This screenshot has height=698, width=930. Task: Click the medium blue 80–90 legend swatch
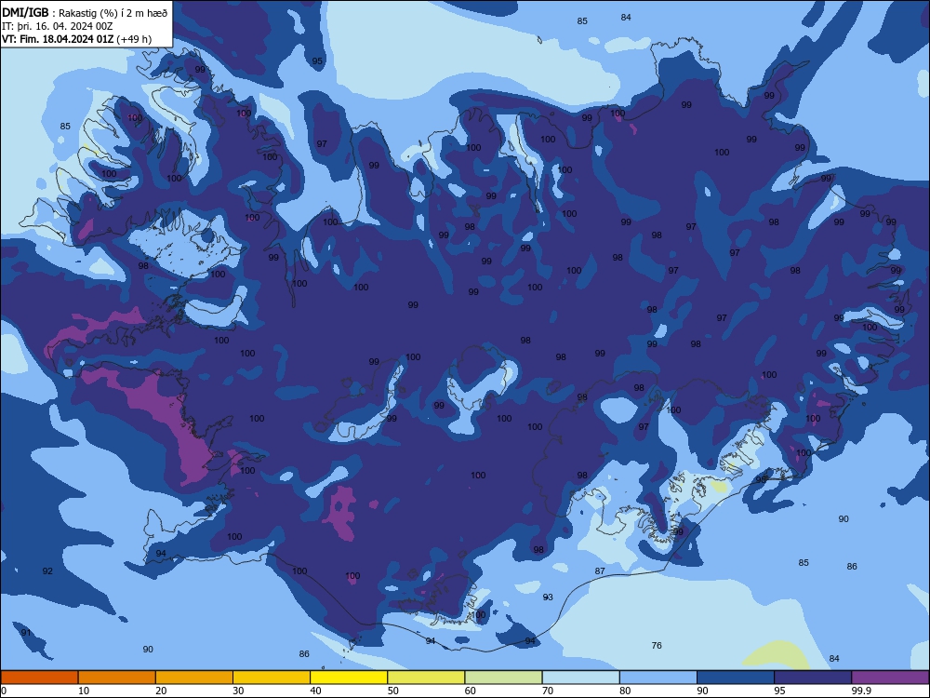pyautogui.click(x=658, y=678)
